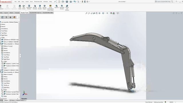Click the Rebuild traffic-light icon
Screen dimensions: 183x103
(82, 1)
